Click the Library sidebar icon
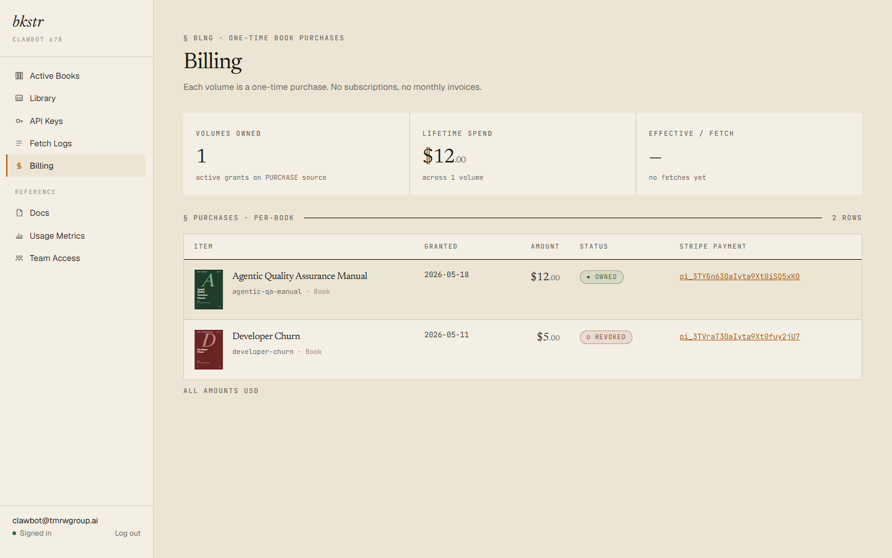 (19, 98)
